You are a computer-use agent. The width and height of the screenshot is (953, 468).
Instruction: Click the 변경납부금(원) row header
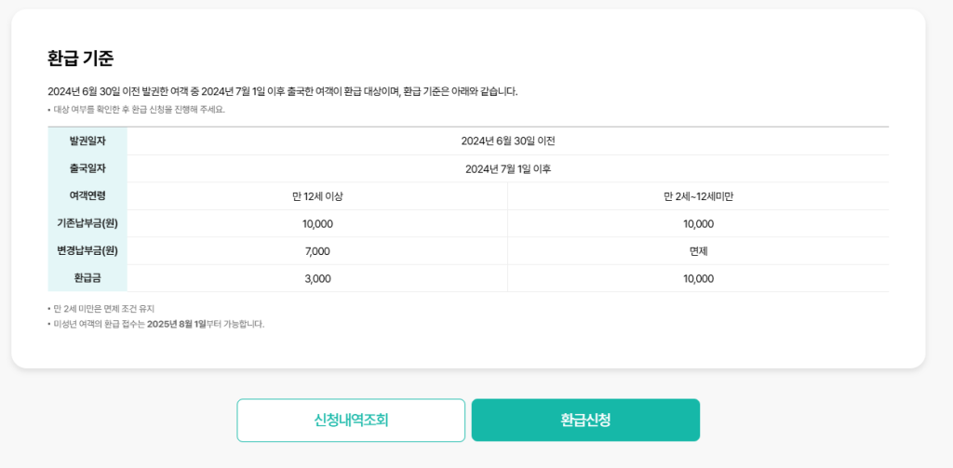(x=87, y=250)
